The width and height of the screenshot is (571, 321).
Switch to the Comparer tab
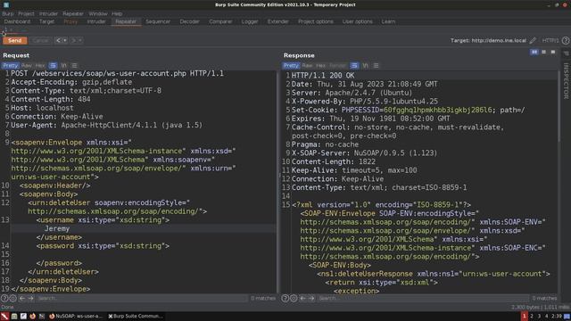[x=220, y=21]
